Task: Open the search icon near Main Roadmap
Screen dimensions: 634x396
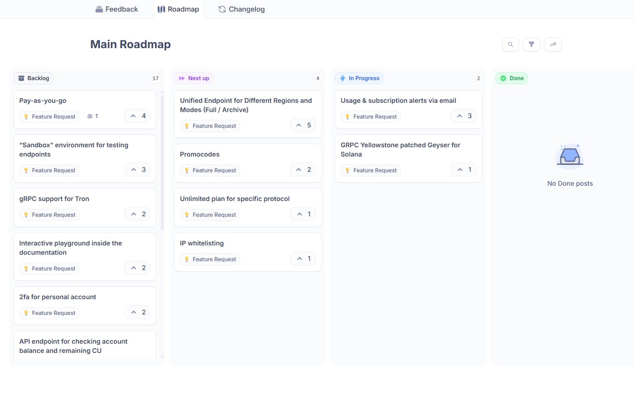Action: [510, 44]
